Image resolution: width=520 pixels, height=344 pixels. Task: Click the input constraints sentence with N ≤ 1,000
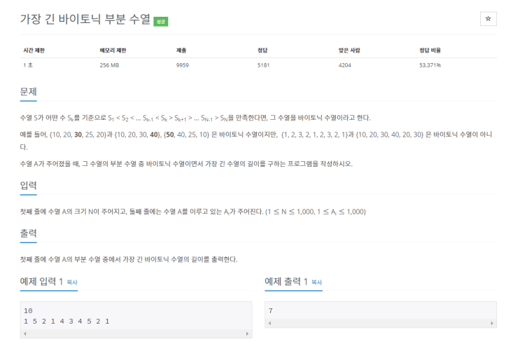pyautogui.click(x=192, y=212)
